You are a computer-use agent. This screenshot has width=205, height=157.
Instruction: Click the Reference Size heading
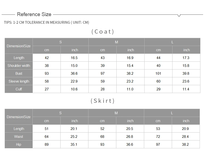34,14
